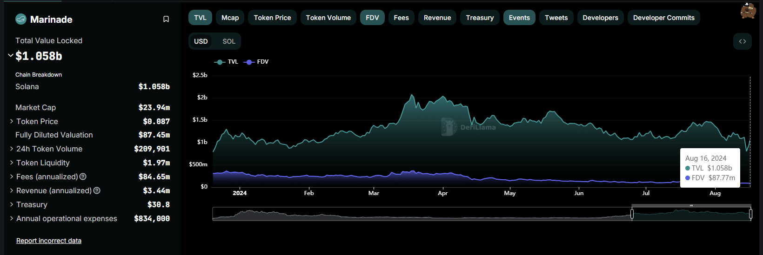Open the Report incorrect data link

(x=49, y=241)
